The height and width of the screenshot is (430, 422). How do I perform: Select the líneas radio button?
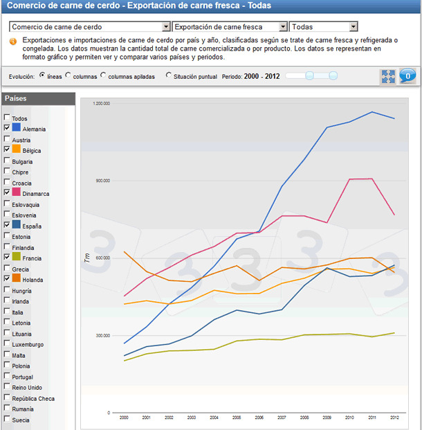coord(42,75)
